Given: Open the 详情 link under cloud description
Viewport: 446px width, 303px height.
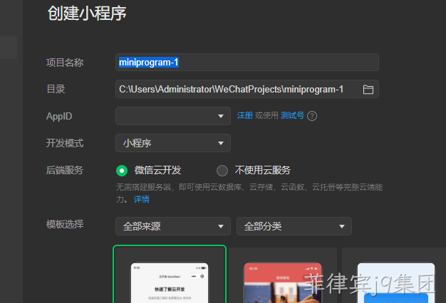Looking at the screenshot, I should (x=141, y=199).
